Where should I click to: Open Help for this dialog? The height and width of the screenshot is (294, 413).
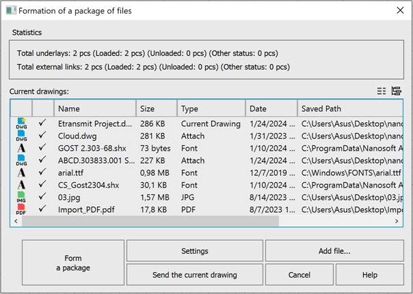click(x=370, y=274)
